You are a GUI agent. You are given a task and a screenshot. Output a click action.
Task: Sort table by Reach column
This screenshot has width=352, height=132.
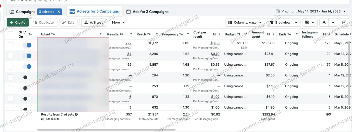(x=149, y=34)
